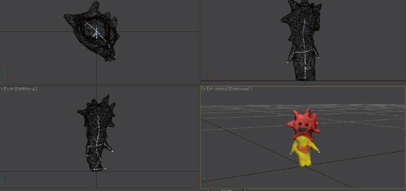
Task: Click the orange heart on the character's chest
Action: point(303,149)
